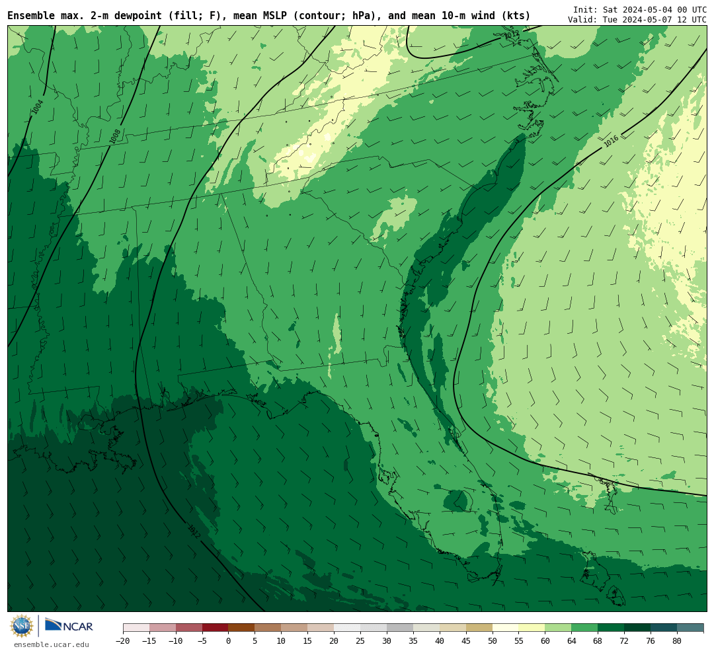Pick the 0 to 5 brown legend swatch
The image size is (714, 653).
click(242, 628)
